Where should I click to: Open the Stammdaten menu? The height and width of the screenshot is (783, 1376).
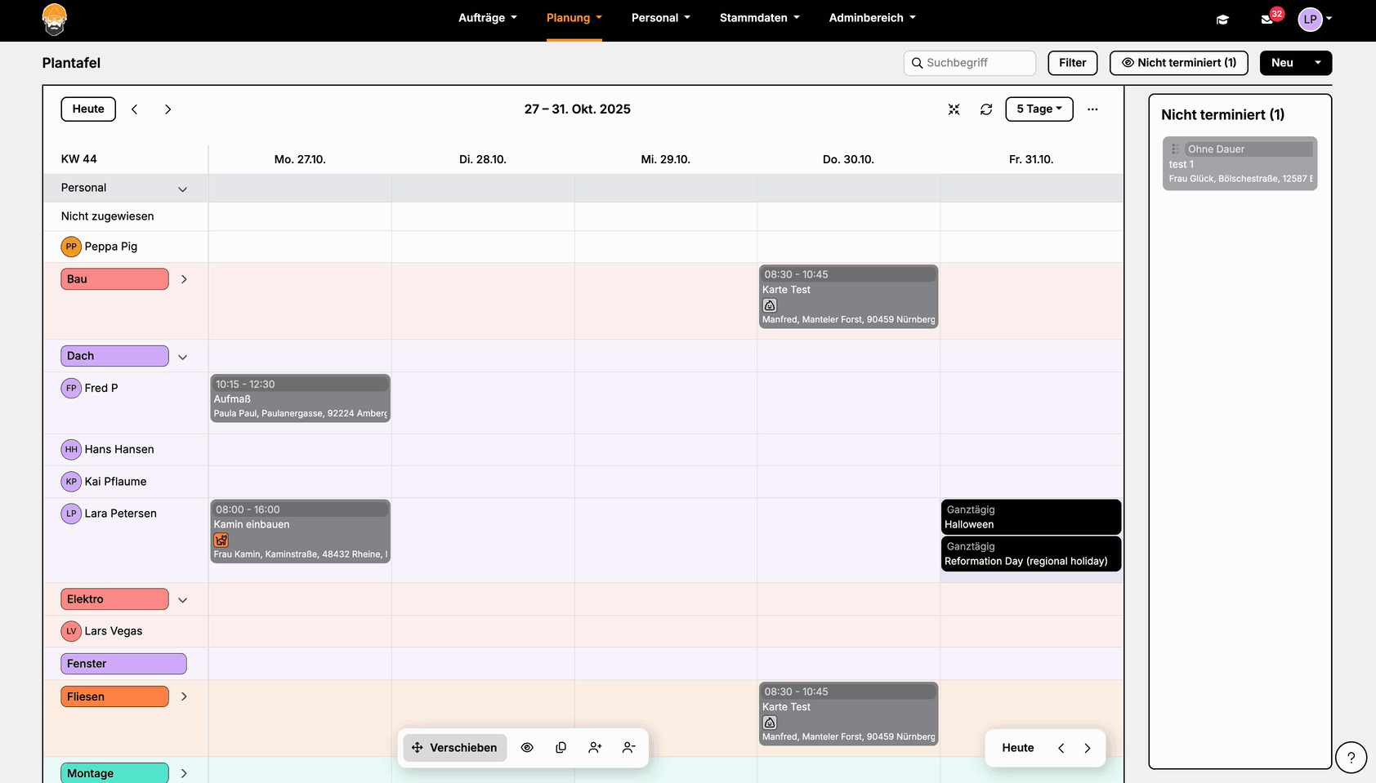[759, 18]
